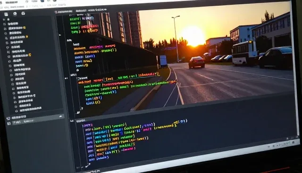Click the sunset street image preview
The width and height of the screenshot is (302, 173).
pyautogui.click(x=216, y=55)
